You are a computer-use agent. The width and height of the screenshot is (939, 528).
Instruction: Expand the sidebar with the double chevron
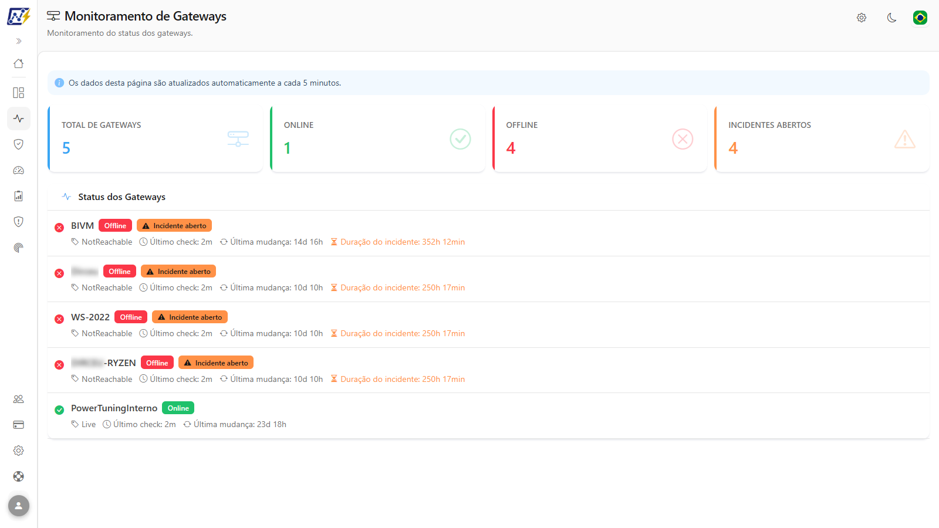(x=19, y=41)
